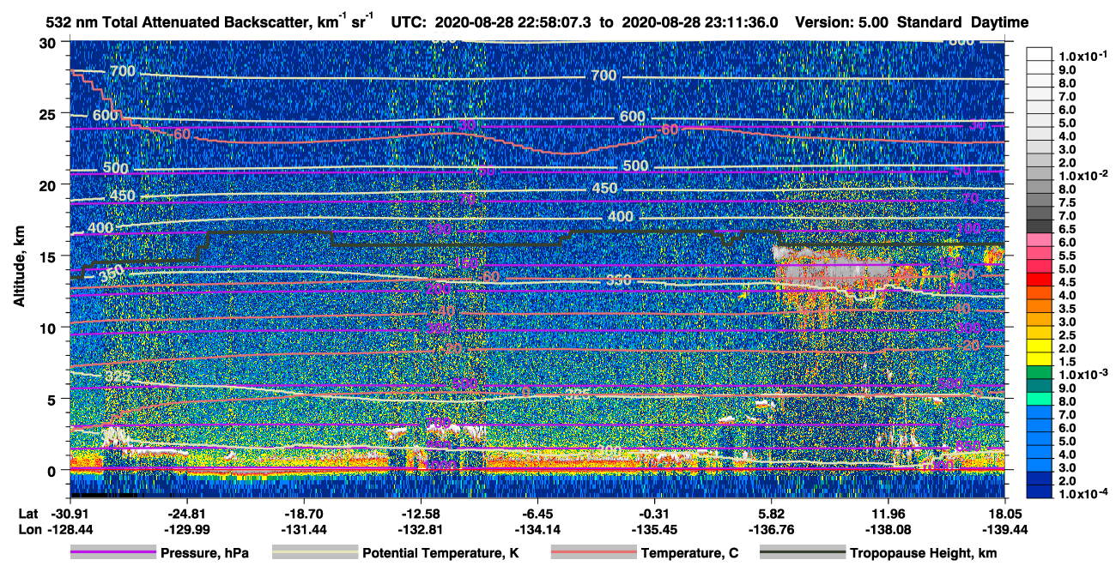Click colorbar label 1.0x10-2
This screenshot has width=1116, height=572.
[1084, 175]
